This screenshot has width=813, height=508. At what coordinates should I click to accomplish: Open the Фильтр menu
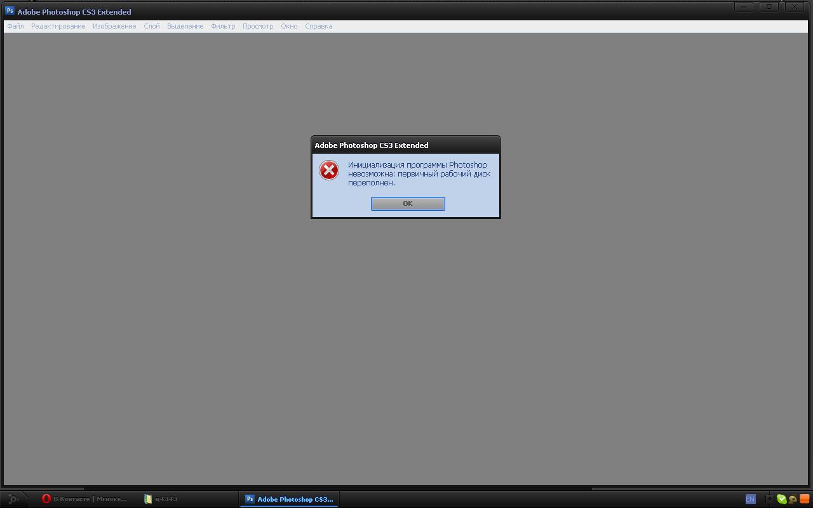223,26
